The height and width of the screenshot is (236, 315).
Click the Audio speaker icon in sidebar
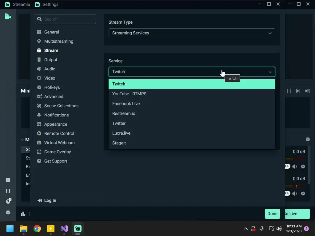click(39, 69)
